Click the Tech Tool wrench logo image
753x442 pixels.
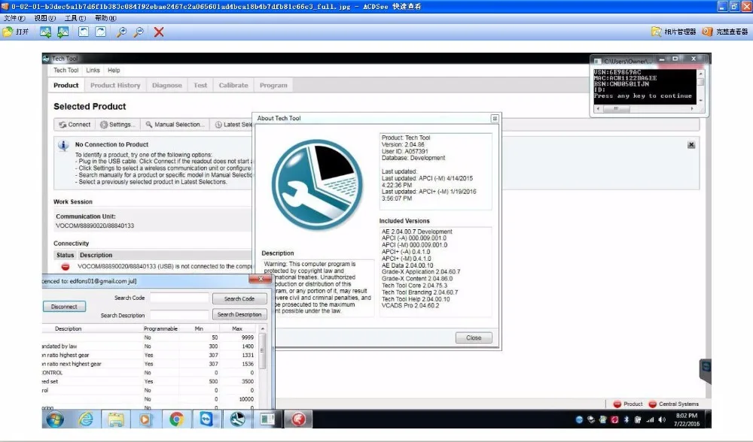point(318,185)
